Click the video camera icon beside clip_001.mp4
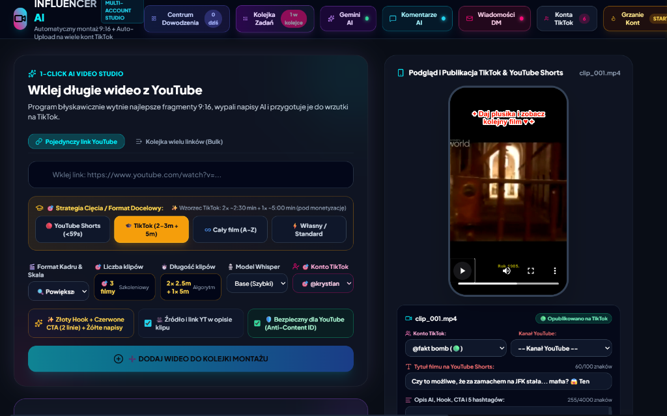This screenshot has height=416, width=667. point(408,318)
